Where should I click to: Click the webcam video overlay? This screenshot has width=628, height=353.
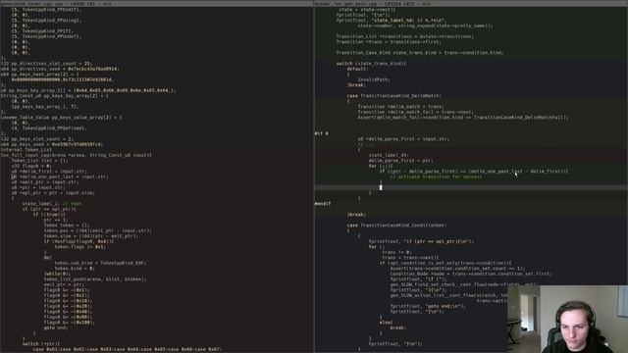coord(567,319)
